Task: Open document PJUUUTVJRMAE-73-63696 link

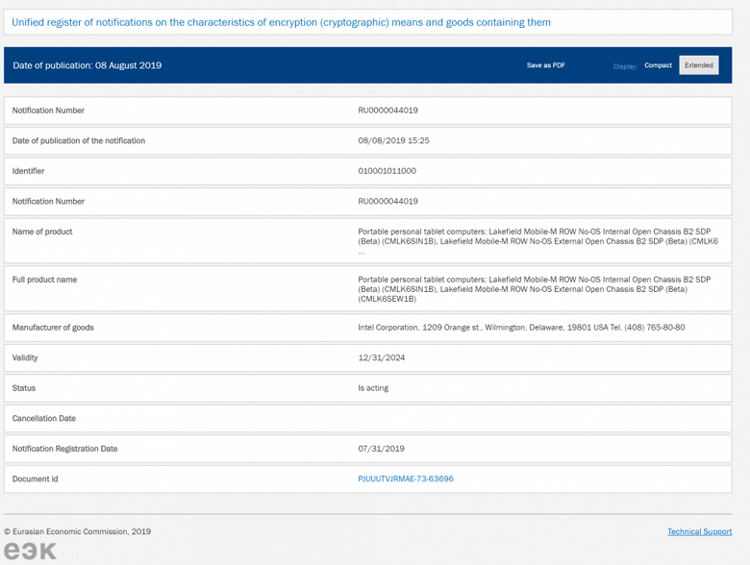Action: [x=406, y=479]
